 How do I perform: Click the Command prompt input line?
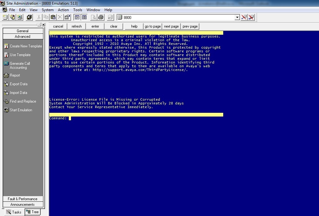click(136, 118)
